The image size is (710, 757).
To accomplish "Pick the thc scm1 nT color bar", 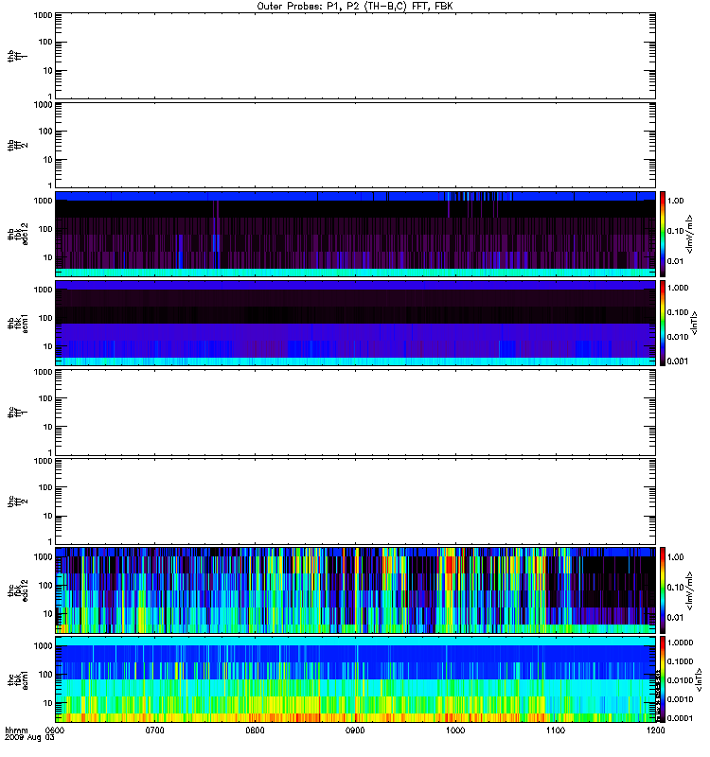I will 663,679.
